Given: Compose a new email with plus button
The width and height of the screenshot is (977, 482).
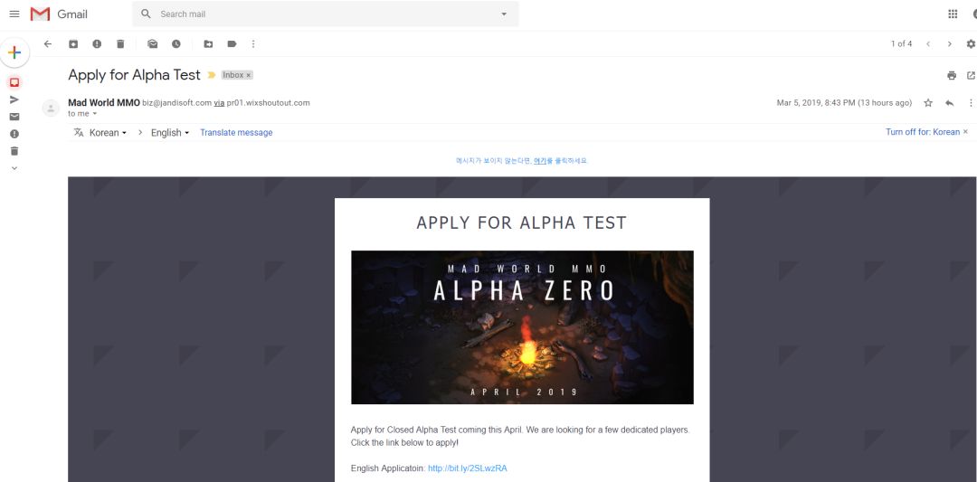Looking at the screenshot, I should [14, 52].
